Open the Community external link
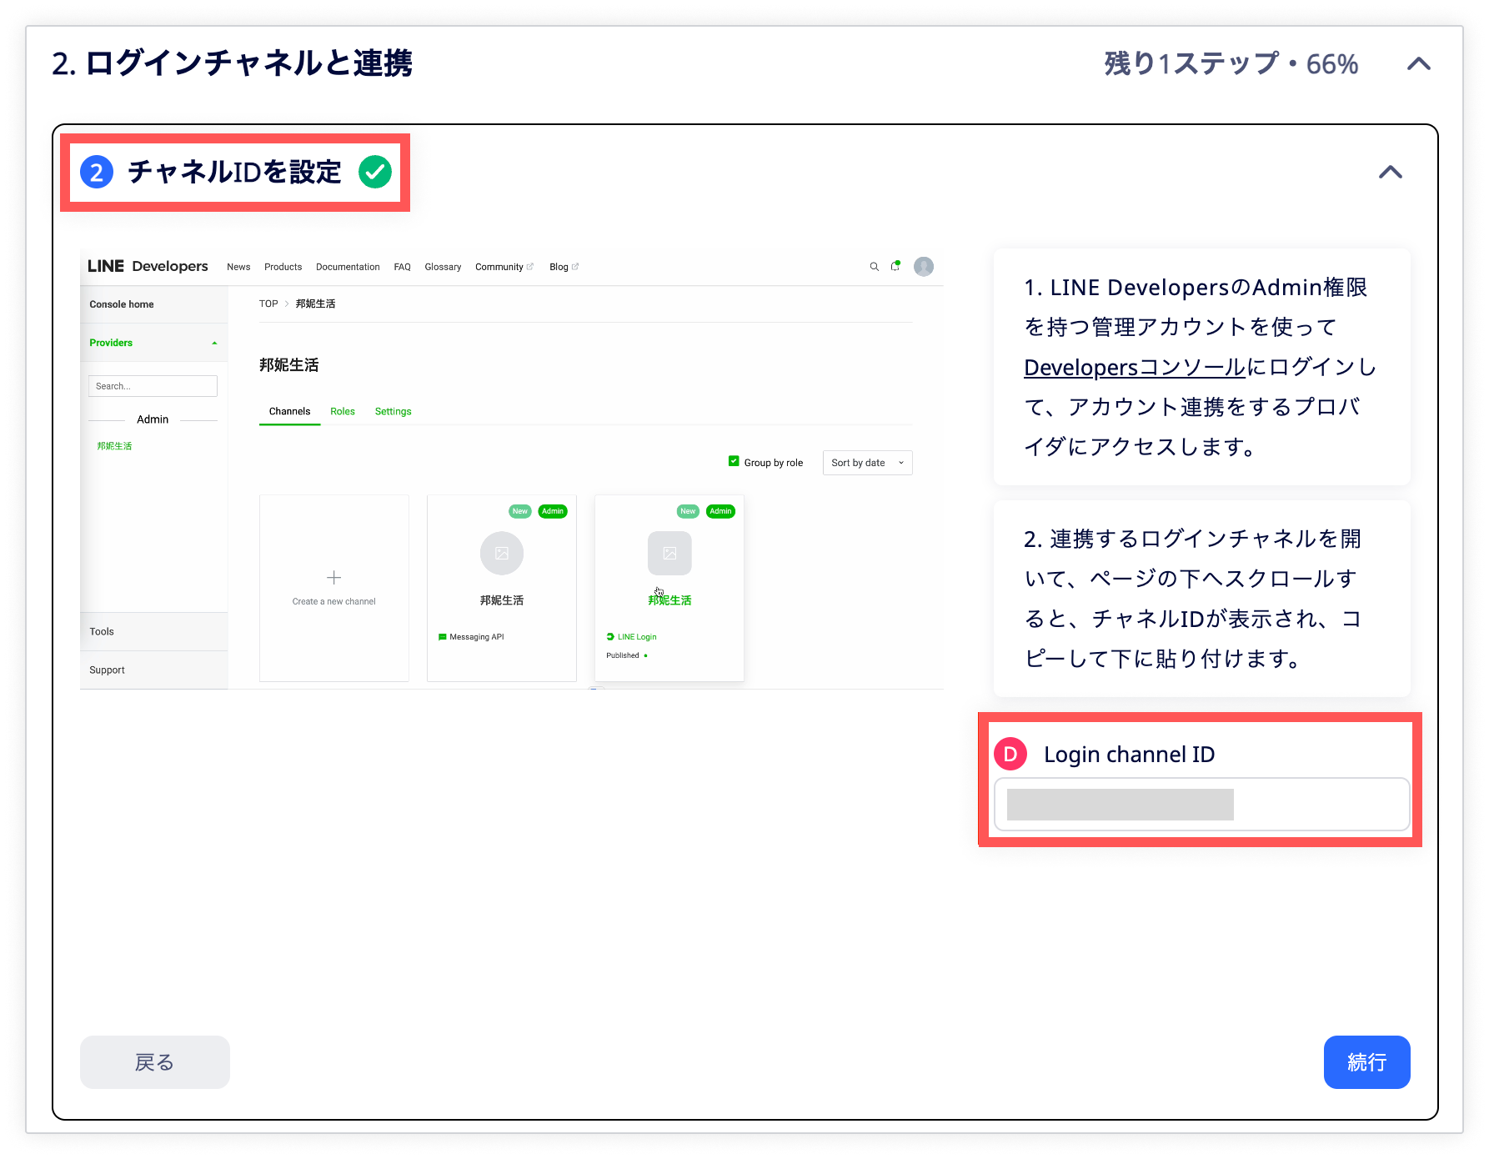 click(504, 267)
